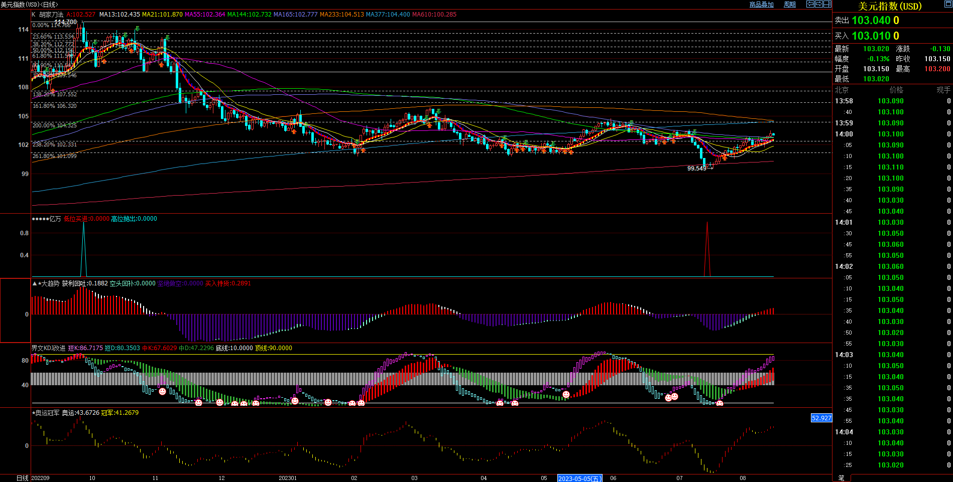Open the 商品叠加 overlay link
The height and width of the screenshot is (482, 953).
click(x=761, y=5)
